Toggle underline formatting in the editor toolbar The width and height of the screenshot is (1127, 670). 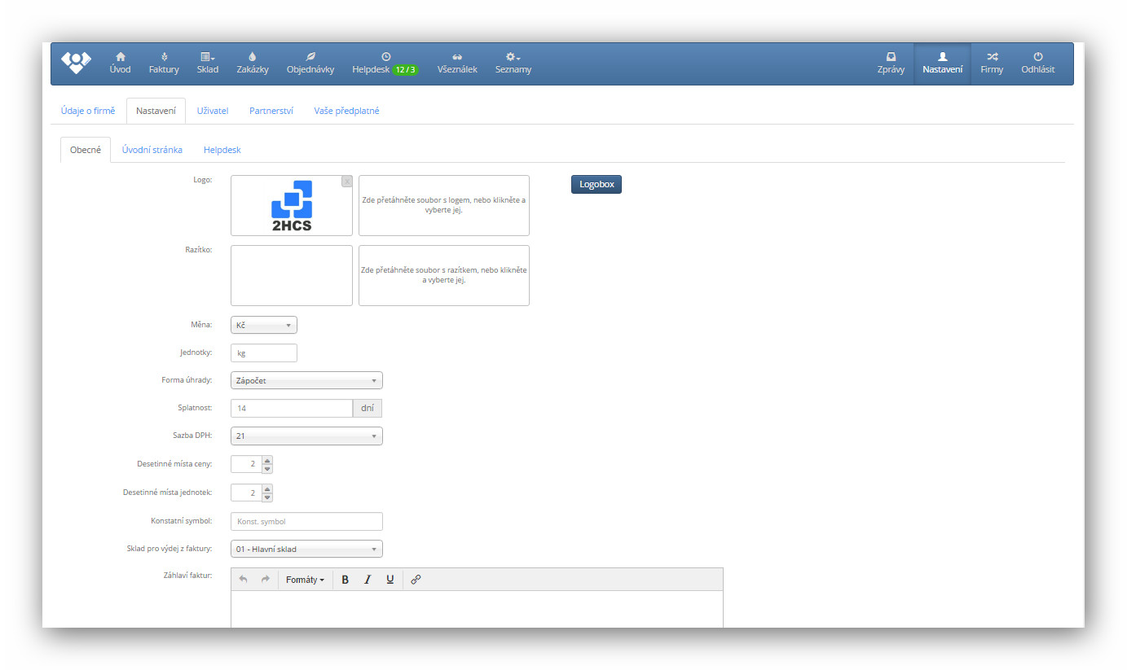(x=390, y=580)
